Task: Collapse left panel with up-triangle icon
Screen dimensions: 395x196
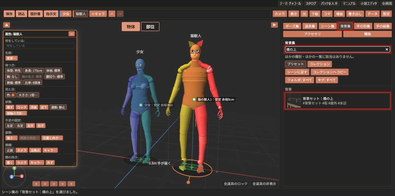Action: coord(7,25)
